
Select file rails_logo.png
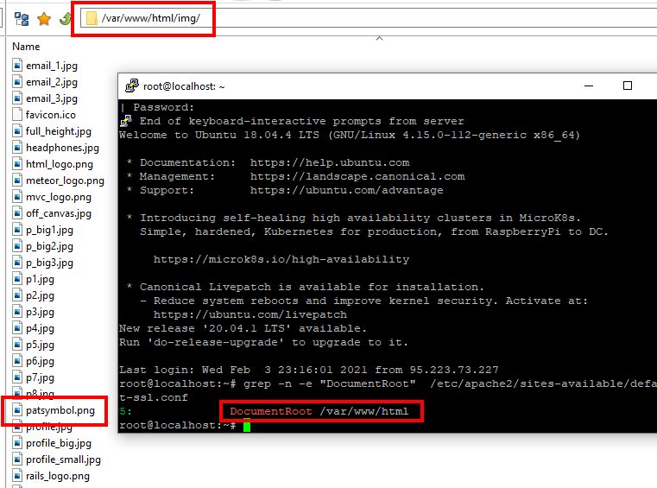coord(57,476)
